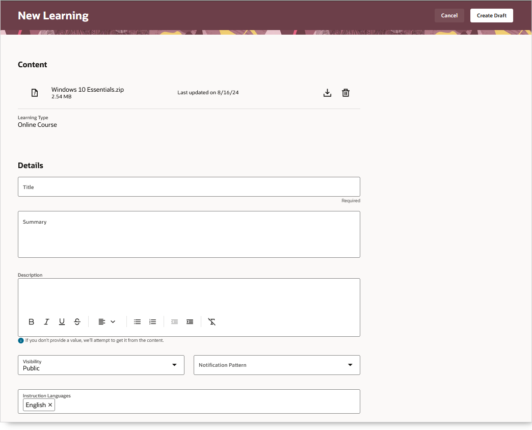Click the Last updated on 8/16/24 text
The height and width of the screenshot is (430, 532).
pyautogui.click(x=208, y=92)
